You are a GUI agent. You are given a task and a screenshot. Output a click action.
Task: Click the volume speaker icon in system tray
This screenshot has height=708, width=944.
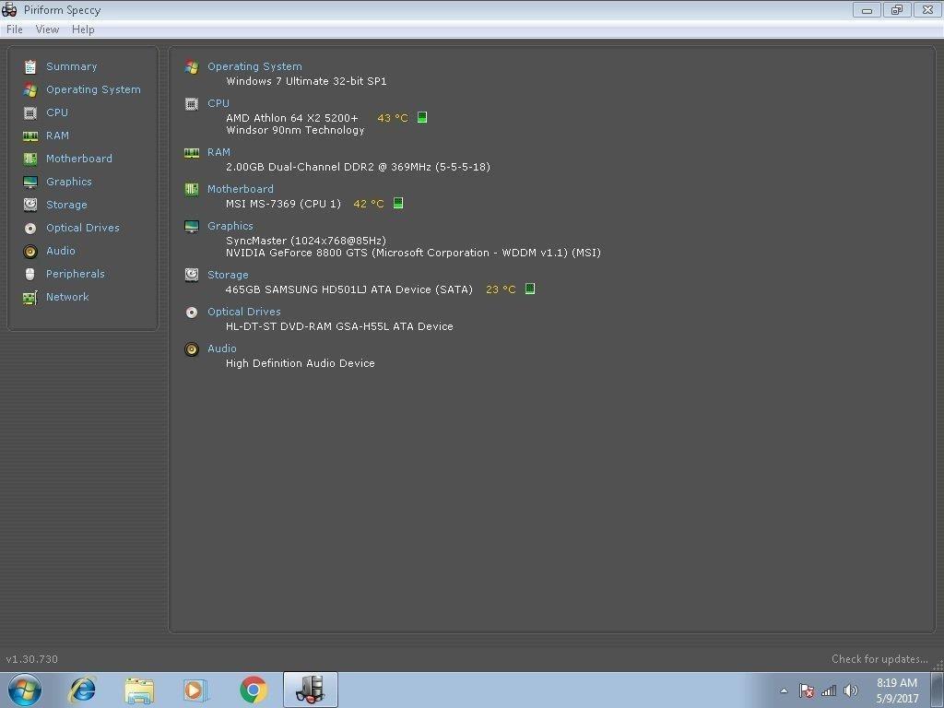(850, 690)
